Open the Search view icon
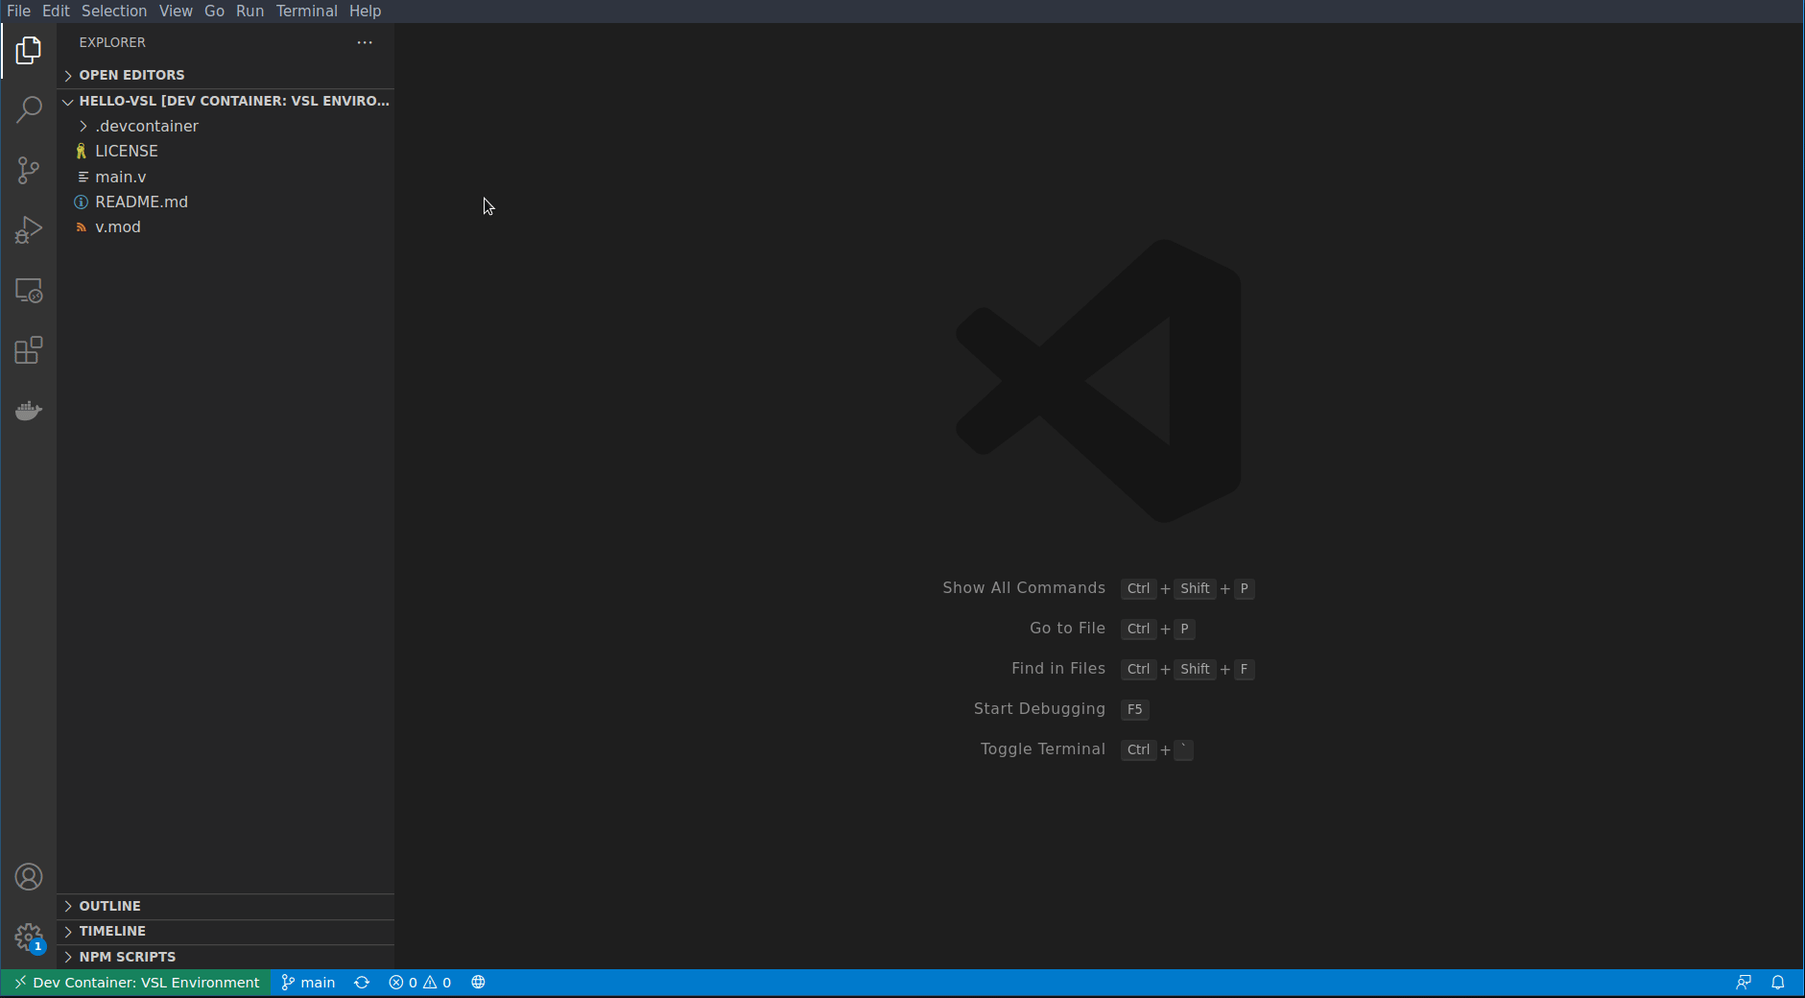 pyautogui.click(x=29, y=109)
